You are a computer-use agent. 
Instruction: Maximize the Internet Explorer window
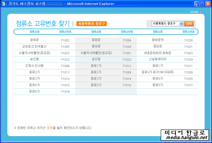[202, 4]
